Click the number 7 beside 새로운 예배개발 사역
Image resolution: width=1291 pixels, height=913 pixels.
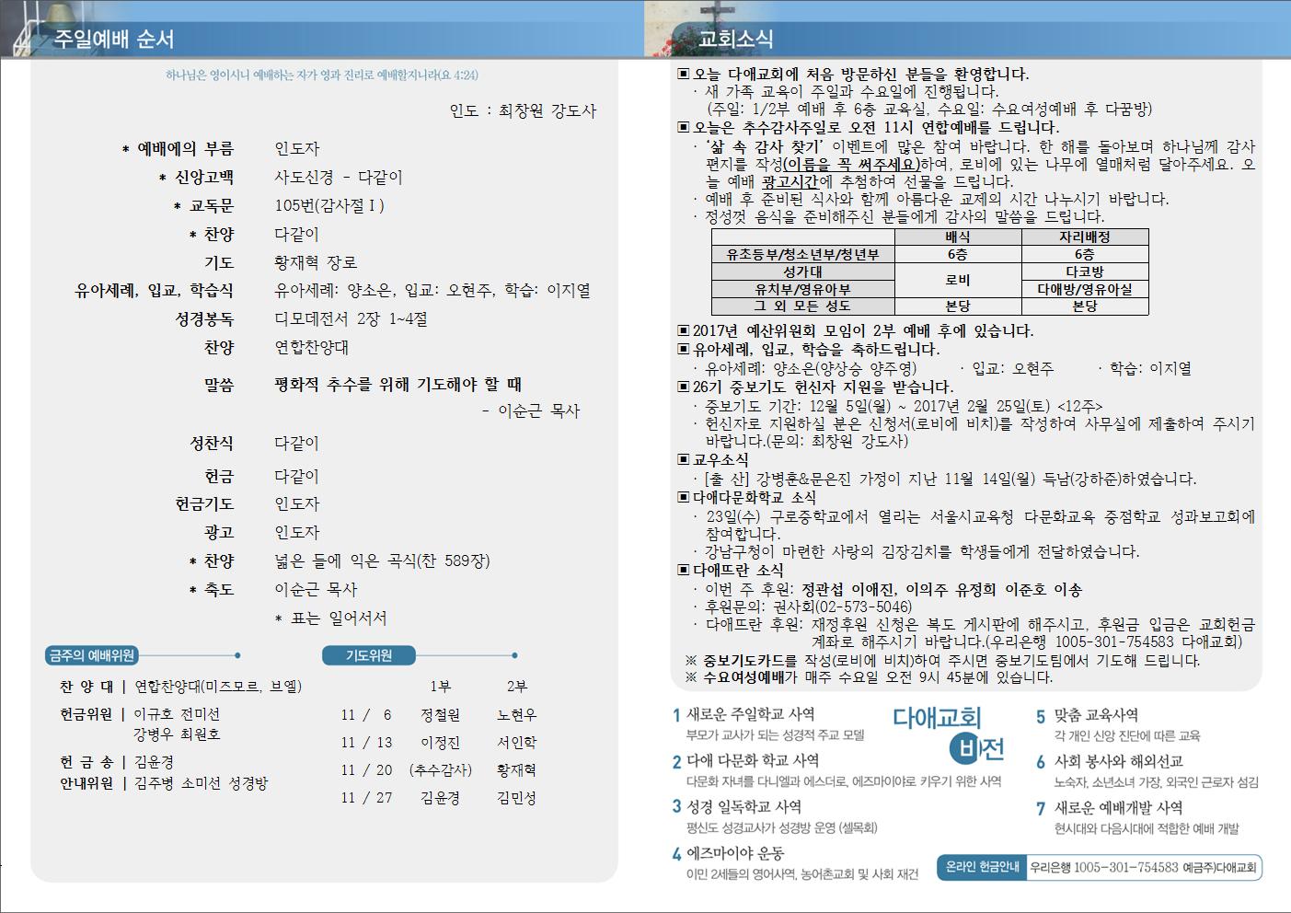coord(1041,809)
